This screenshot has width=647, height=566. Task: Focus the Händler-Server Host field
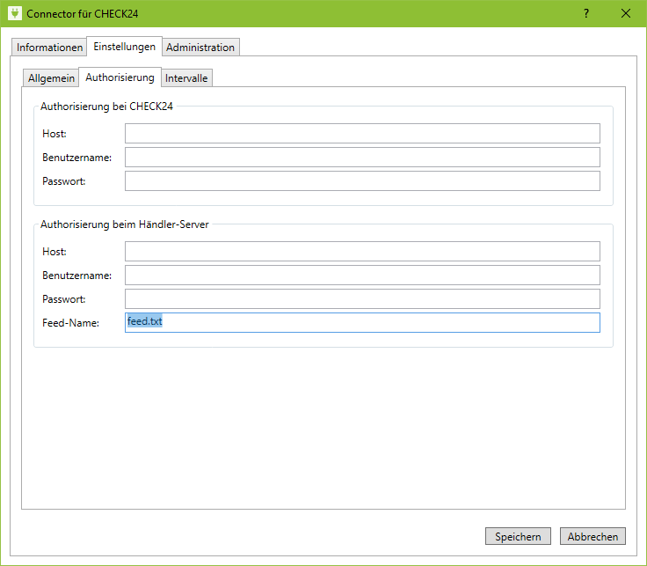coord(362,251)
